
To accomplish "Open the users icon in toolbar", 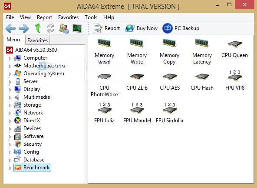I will click(x=64, y=28).
